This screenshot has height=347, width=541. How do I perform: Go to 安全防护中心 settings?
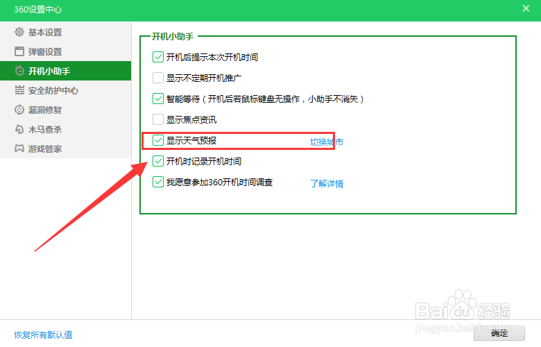pyautogui.click(x=66, y=90)
